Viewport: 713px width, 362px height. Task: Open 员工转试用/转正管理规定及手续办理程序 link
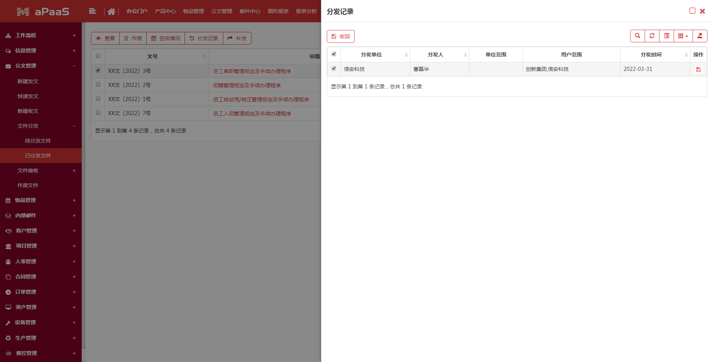[x=261, y=99]
